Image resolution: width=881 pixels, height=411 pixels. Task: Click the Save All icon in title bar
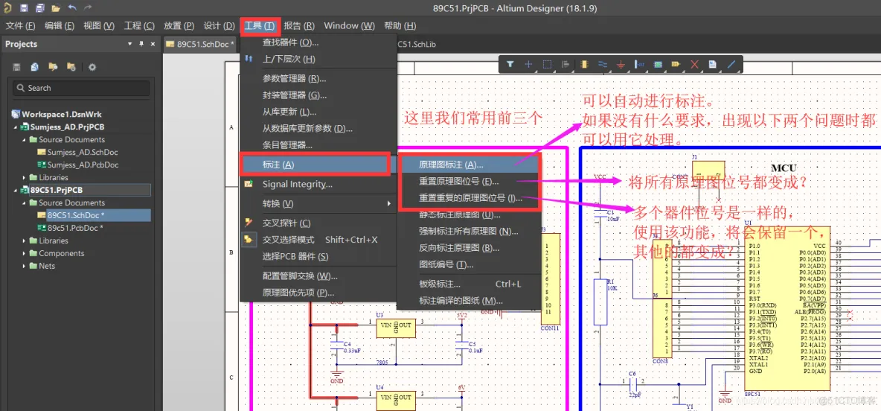(x=40, y=8)
